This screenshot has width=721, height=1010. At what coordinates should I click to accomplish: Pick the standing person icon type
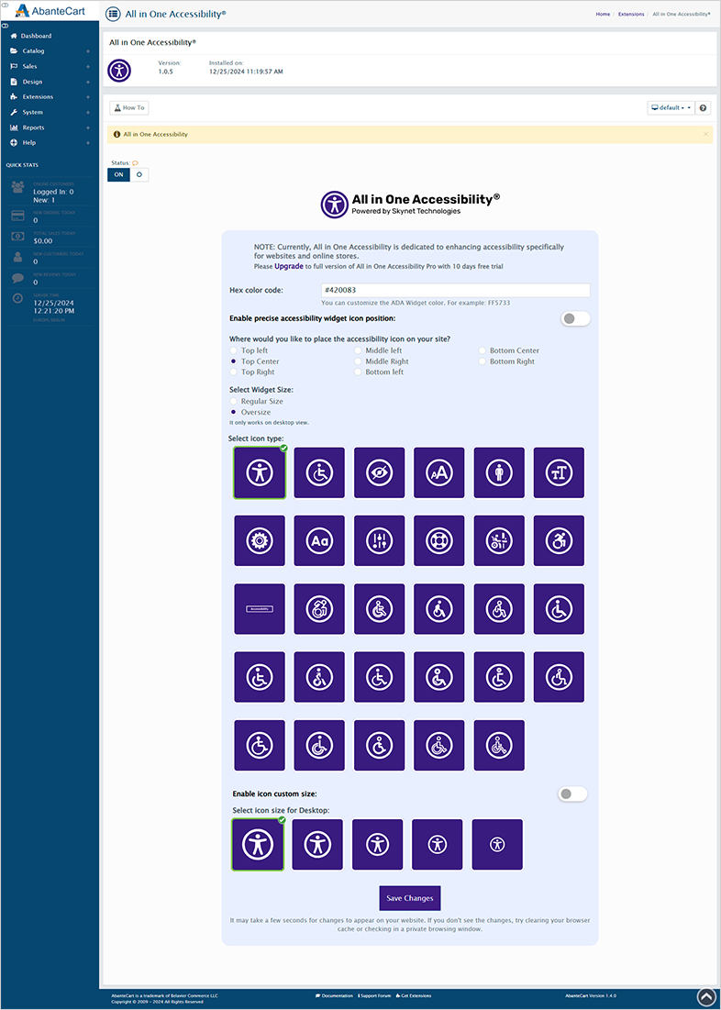click(499, 472)
